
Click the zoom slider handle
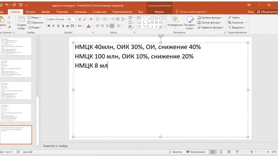[252, 152]
